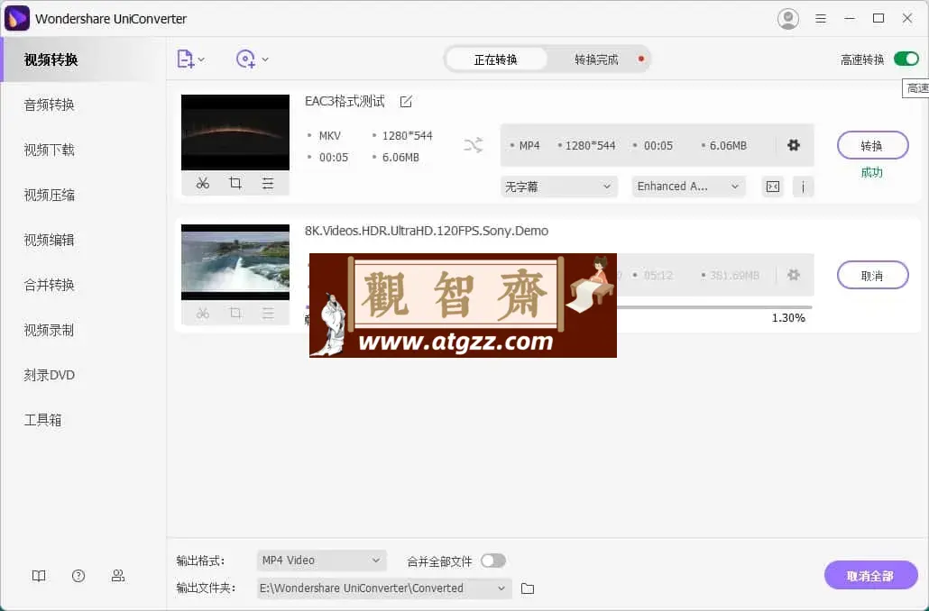Open the info icon for EAC3格式测试
This screenshot has width=929, height=611.
[803, 187]
